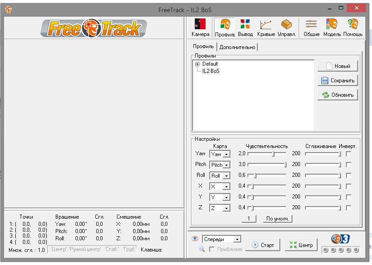
Task: Click the Z smoothing slider
Action: (323, 208)
